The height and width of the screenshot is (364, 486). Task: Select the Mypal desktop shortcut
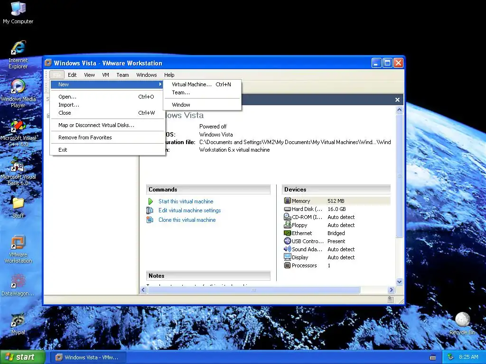(x=18, y=324)
